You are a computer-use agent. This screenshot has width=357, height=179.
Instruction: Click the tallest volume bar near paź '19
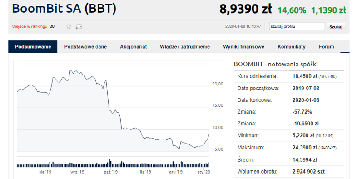tap(109, 163)
